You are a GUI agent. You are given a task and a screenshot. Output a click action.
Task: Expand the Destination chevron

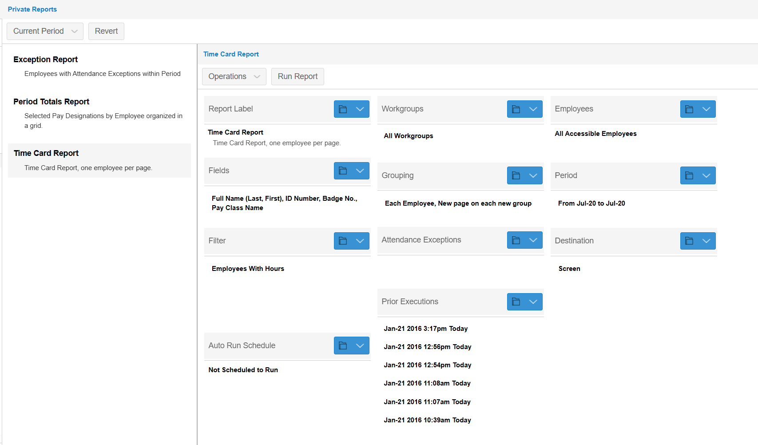point(706,241)
